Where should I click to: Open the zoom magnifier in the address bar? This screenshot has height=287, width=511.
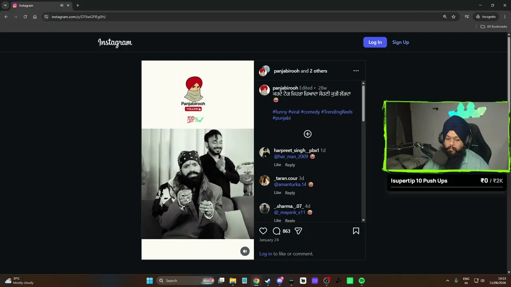pyautogui.click(x=445, y=17)
